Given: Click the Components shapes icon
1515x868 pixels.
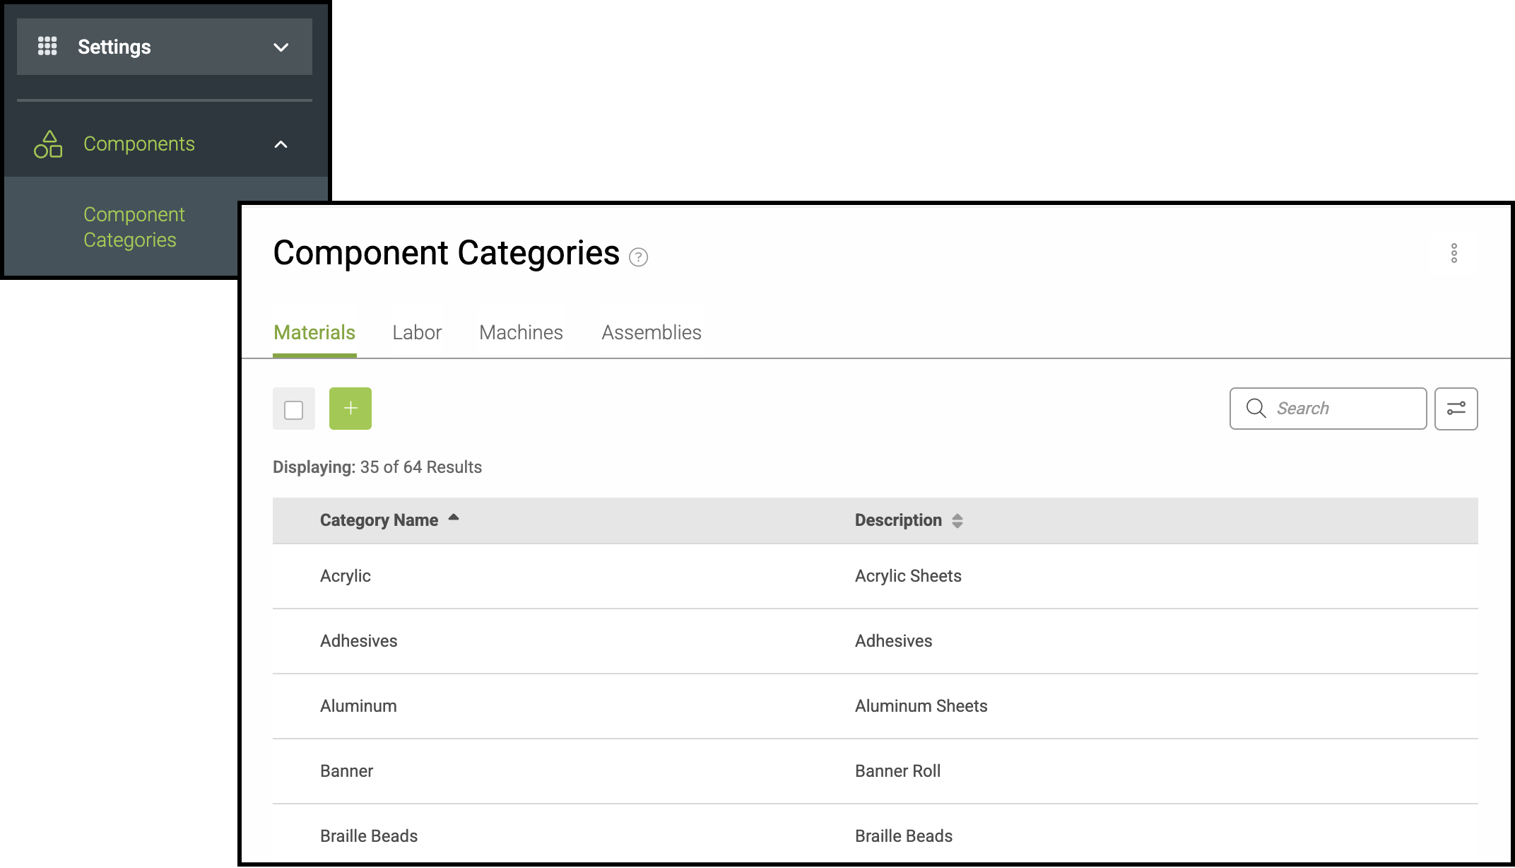Looking at the screenshot, I should [x=48, y=144].
